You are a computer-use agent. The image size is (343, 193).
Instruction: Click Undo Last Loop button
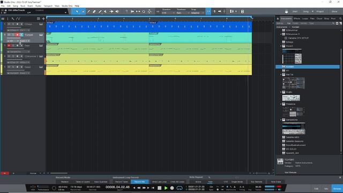pyautogui.click(x=160, y=182)
